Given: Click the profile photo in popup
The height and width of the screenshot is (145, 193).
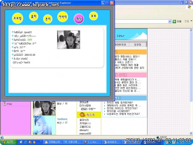Looking at the screenshot, I should pos(69,39).
